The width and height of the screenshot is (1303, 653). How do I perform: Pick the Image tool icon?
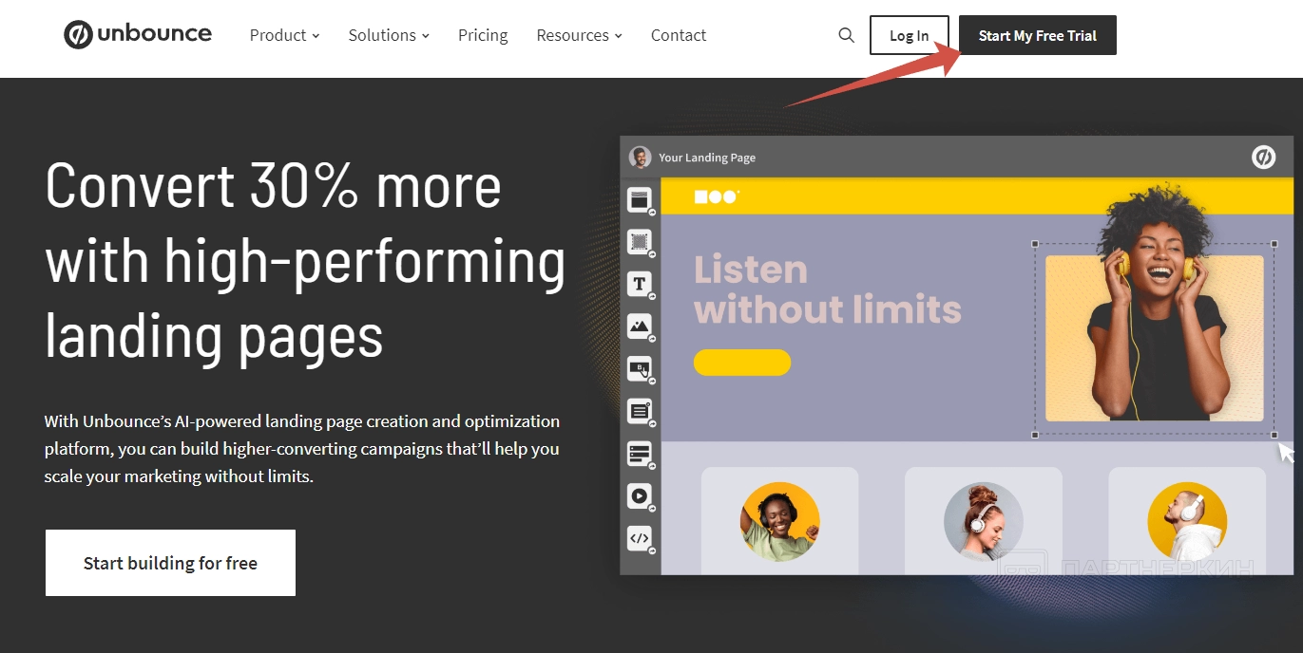click(x=640, y=326)
